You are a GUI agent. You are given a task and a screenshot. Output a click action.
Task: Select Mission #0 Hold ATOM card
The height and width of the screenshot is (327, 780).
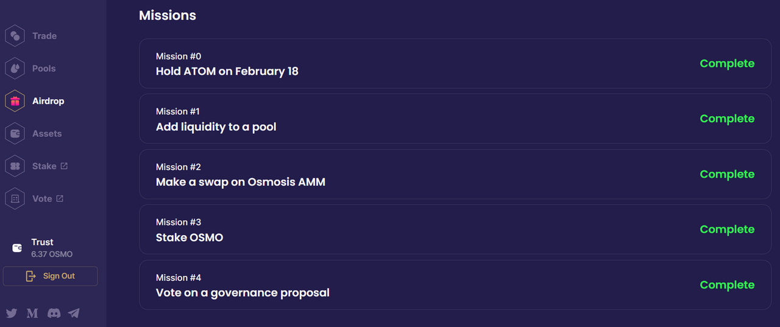[x=455, y=63]
